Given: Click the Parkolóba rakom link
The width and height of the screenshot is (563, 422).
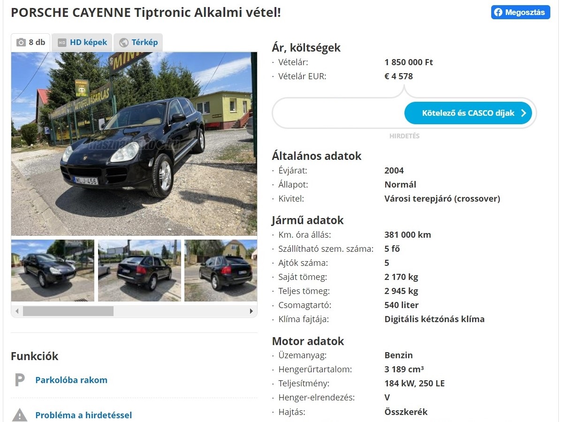Looking at the screenshot, I should pyautogui.click(x=71, y=380).
